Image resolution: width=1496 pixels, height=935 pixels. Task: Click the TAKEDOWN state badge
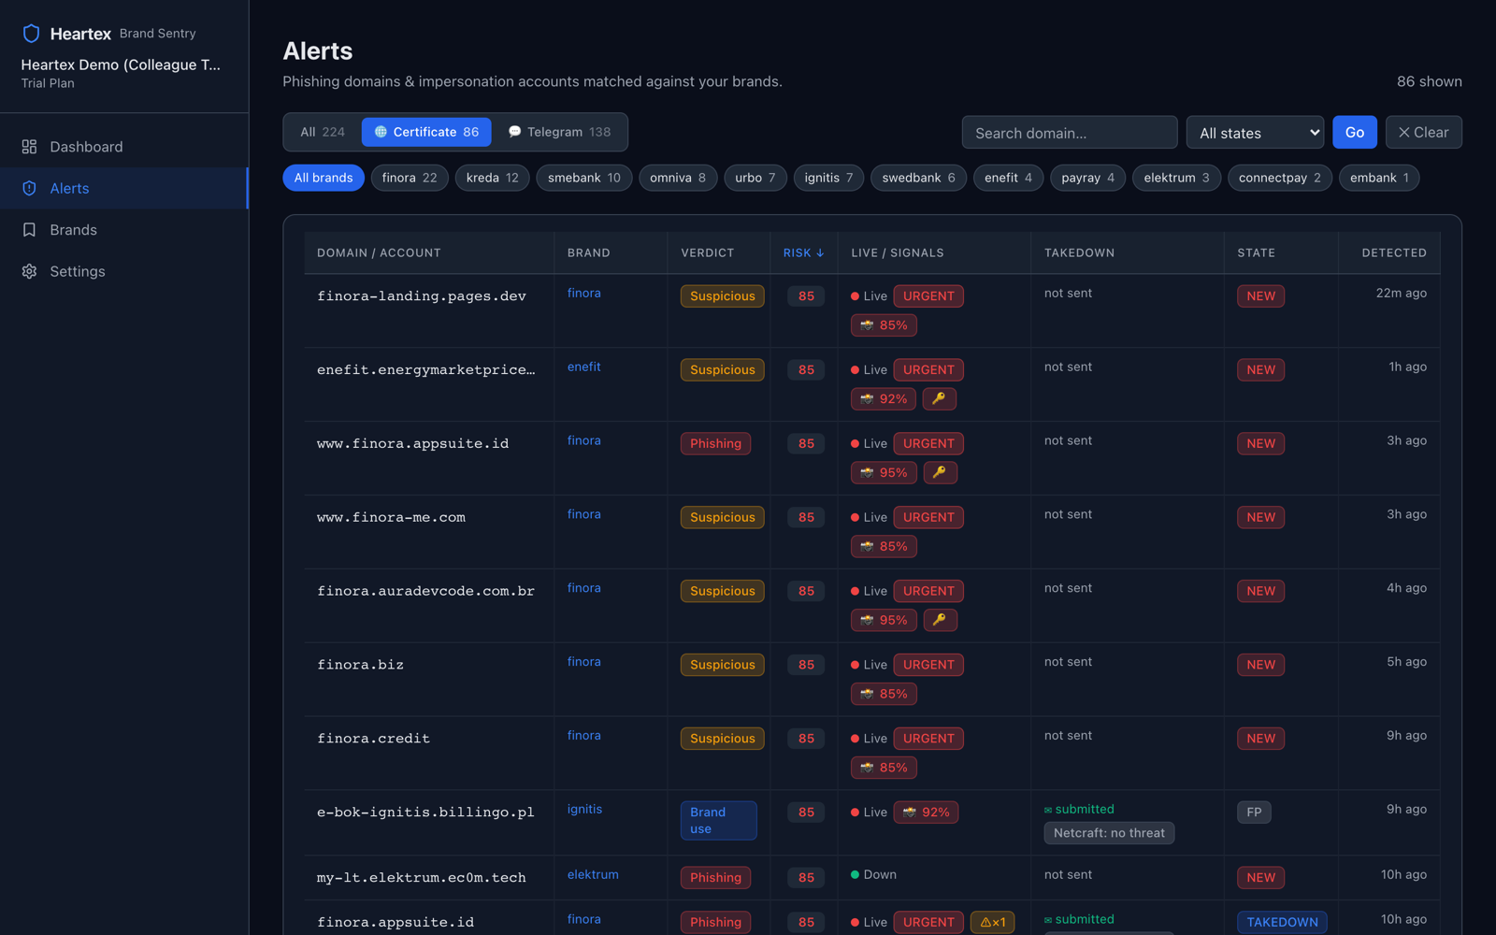click(1282, 923)
